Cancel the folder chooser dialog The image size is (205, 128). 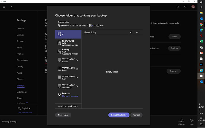click(136, 115)
